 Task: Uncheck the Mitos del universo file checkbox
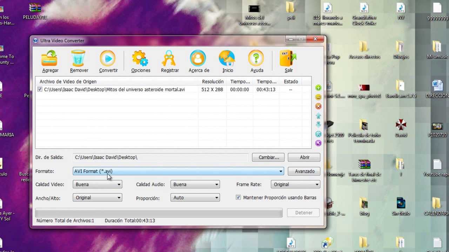click(40, 90)
